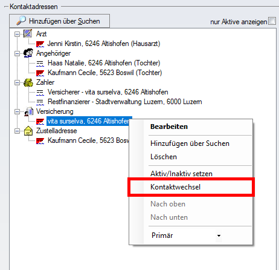Collapse the Arzt tree node

(x=18, y=34)
